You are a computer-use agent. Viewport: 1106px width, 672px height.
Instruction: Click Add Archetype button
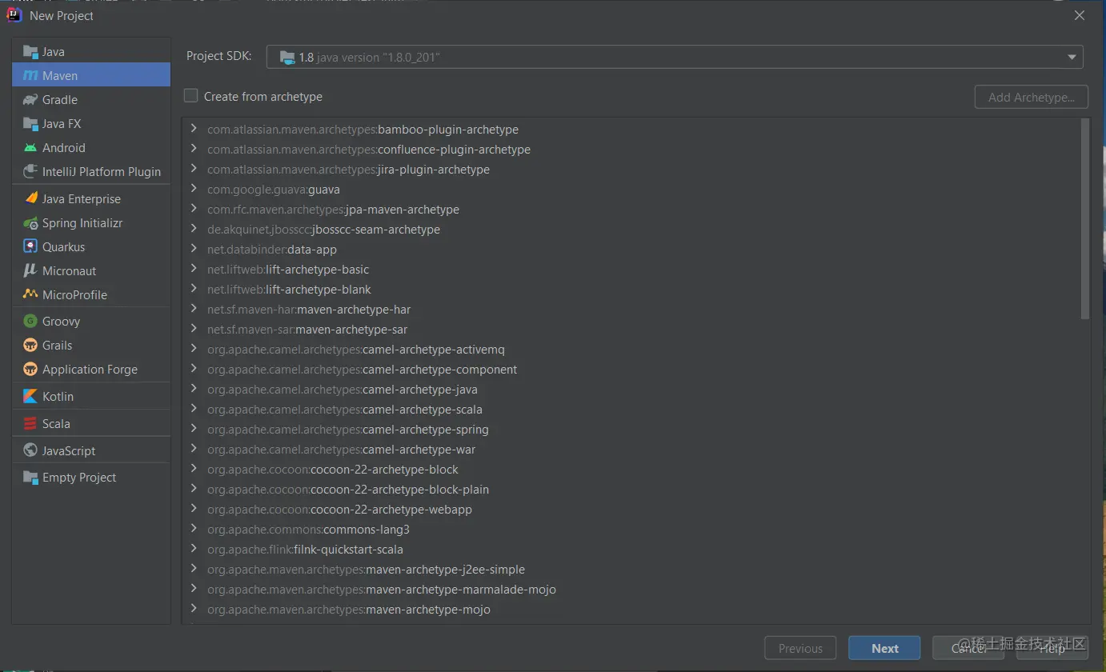coord(1032,97)
